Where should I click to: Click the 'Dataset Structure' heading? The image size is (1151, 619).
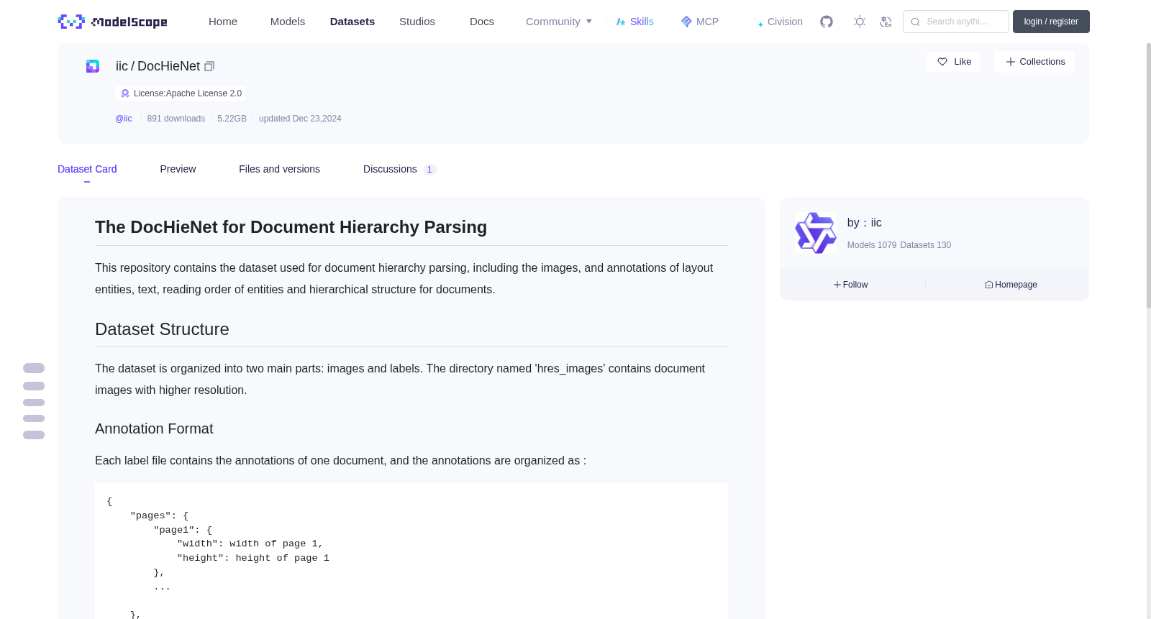click(x=162, y=329)
